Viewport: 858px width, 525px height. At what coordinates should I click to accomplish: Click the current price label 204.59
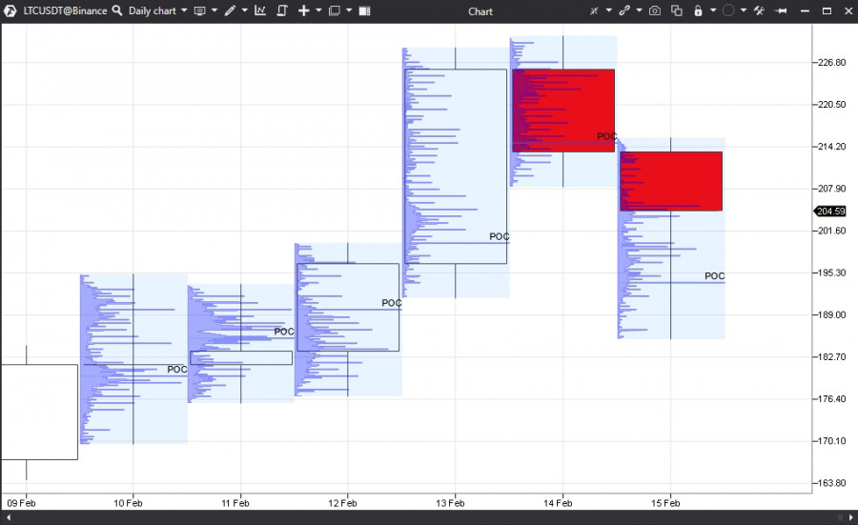[830, 212]
